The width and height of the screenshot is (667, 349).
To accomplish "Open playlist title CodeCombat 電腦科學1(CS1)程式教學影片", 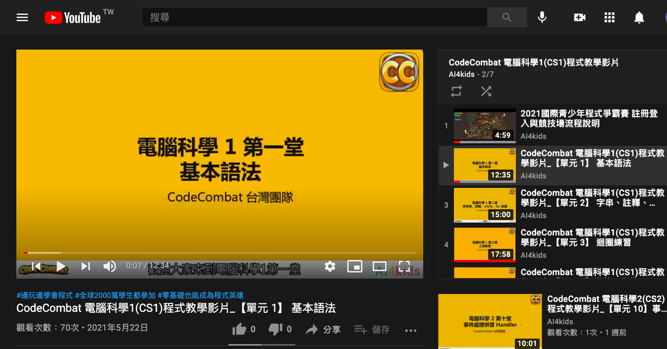I will tap(534, 63).
